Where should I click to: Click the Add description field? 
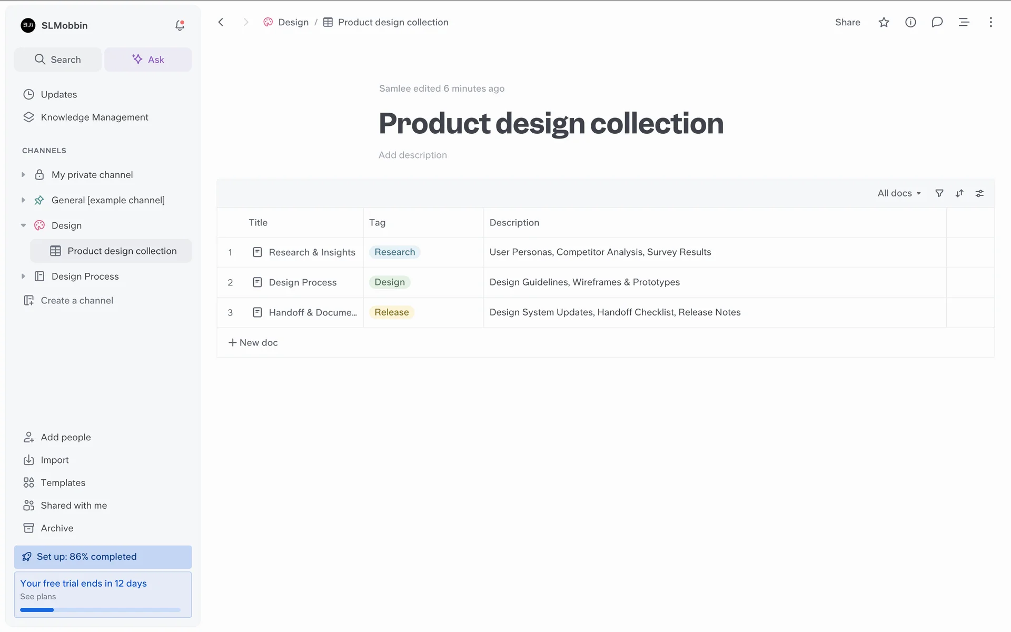click(412, 155)
